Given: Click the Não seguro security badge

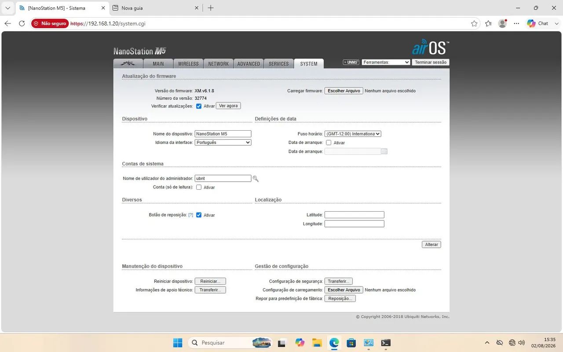Looking at the screenshot, I should click(50, 23).
